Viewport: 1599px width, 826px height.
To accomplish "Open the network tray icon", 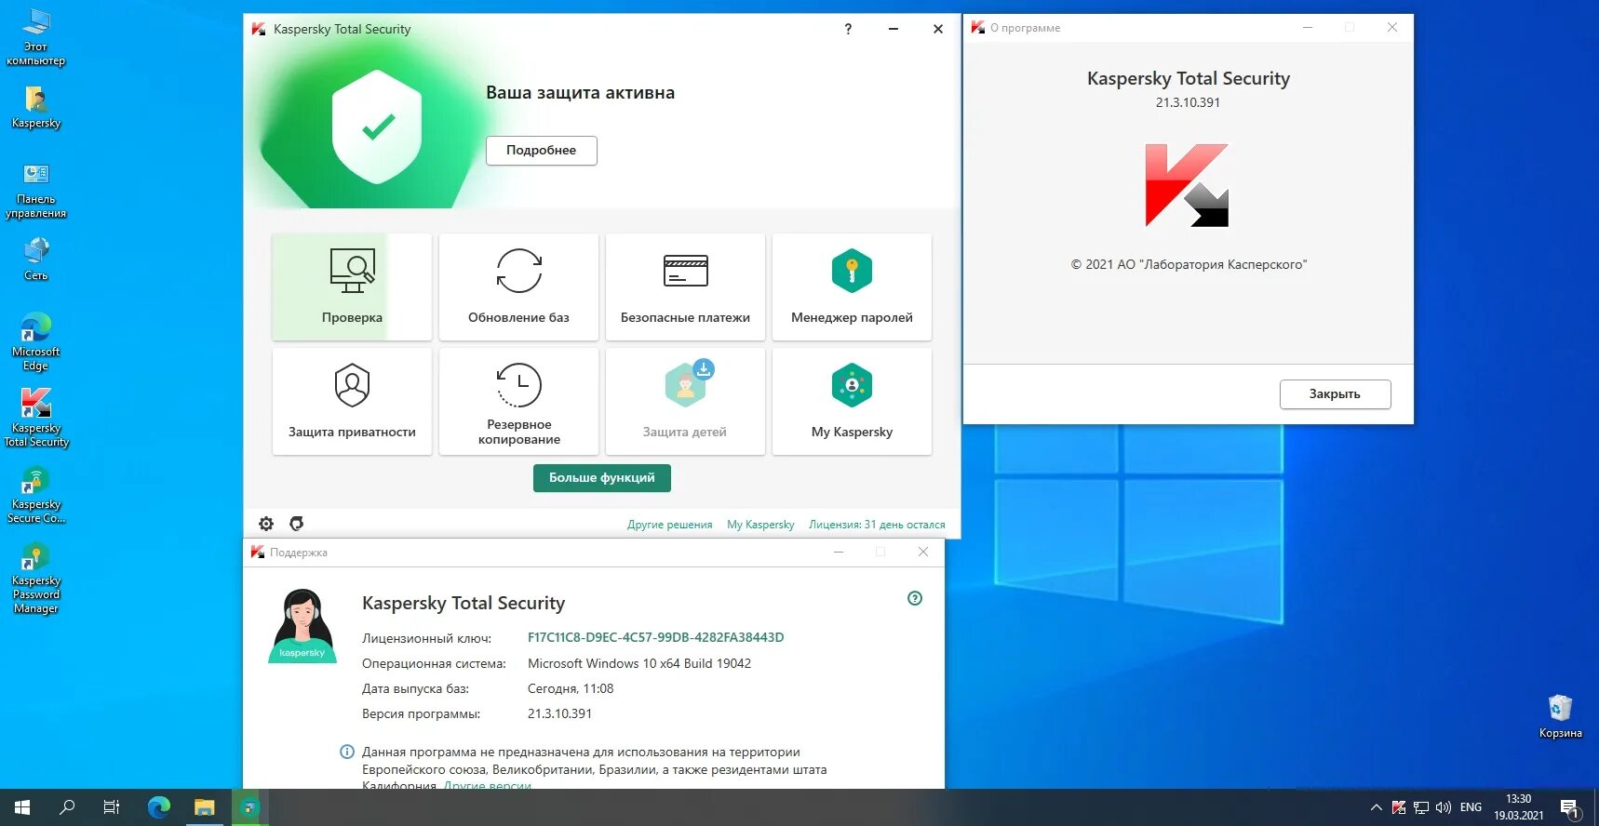I will click(x=1421, y=807).
